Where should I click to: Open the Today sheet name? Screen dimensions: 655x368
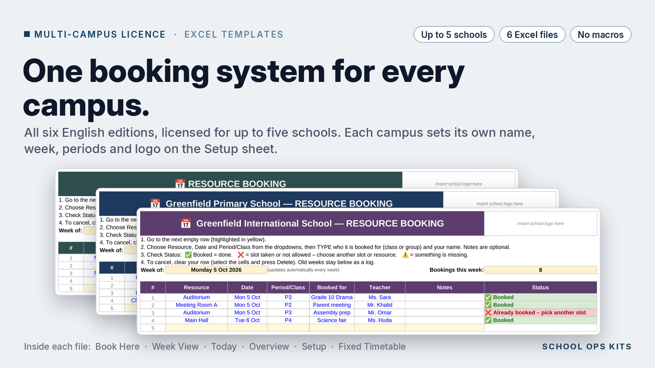pyautogui.click(x=224, y=347)
